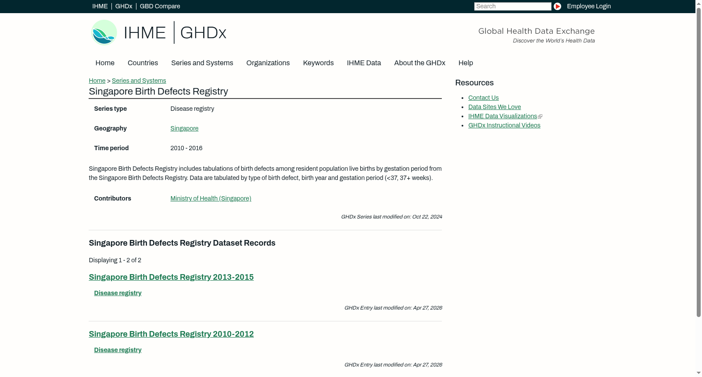Open the Countries menu
The image size is (702, 377).
coord(143,63)
